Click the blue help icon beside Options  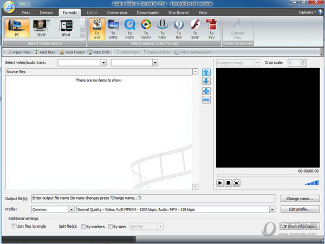point(320,12)
